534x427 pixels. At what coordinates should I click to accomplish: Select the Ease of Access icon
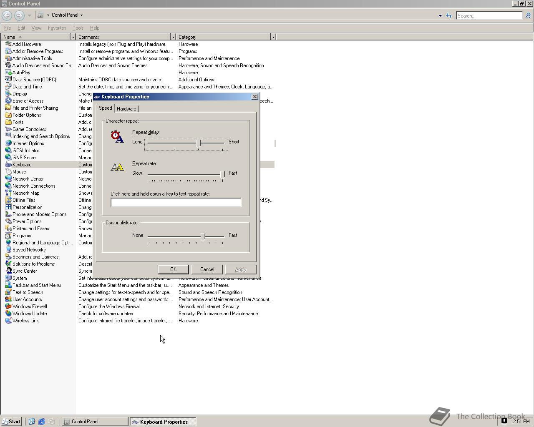tap(8, 101)
